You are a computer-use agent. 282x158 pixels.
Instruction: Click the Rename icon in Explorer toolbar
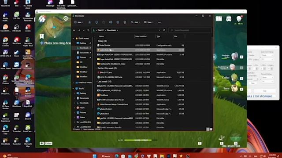[x=111, y=22]
